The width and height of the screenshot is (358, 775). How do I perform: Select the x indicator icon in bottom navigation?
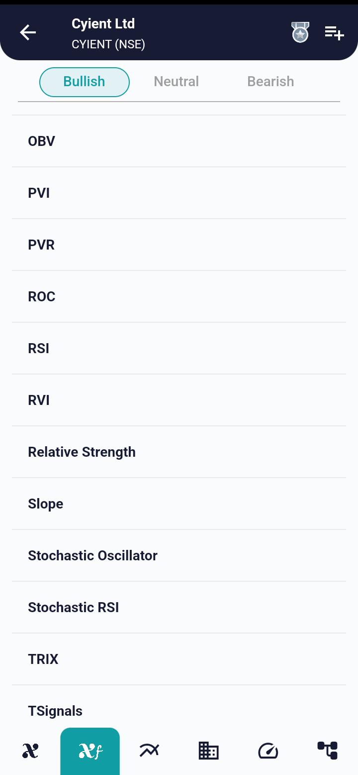pyautogui.click(x=30, y=751)
